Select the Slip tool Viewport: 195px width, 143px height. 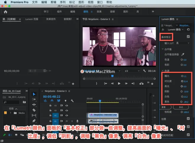[x=34, y=115]
